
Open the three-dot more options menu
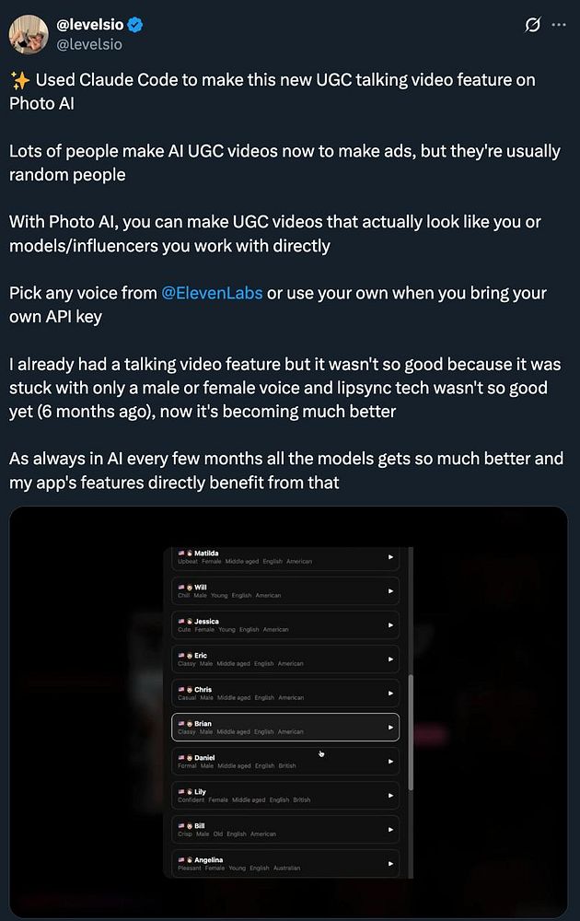point(559,25)
